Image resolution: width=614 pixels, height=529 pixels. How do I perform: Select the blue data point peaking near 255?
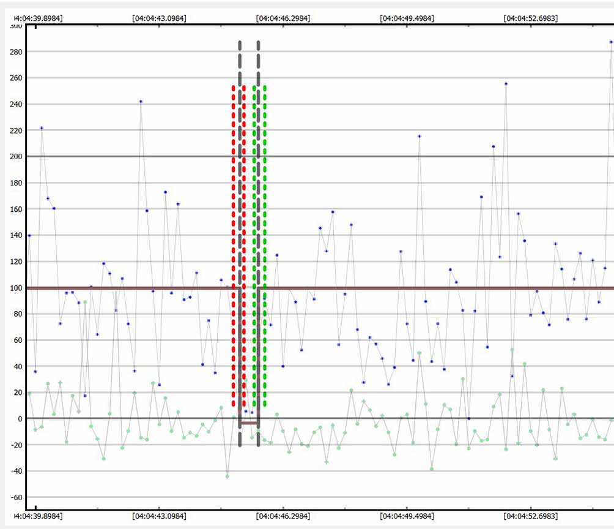(x=506, y=84)
